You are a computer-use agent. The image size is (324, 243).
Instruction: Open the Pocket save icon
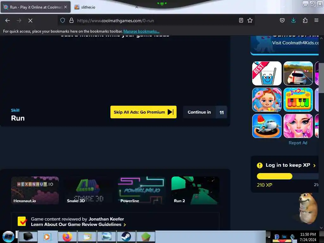coord(282,20)
